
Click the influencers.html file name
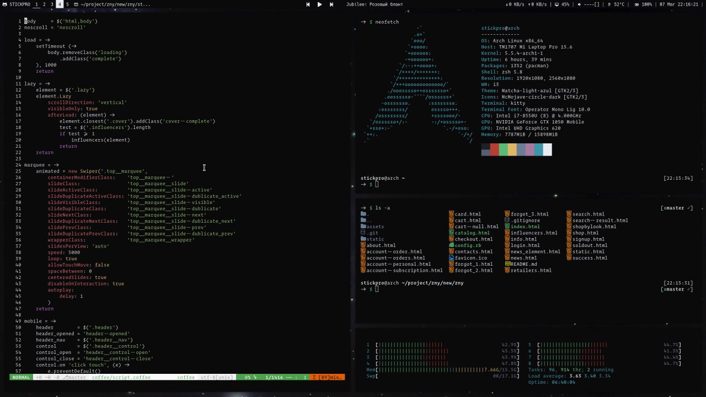pyautogui.click(x=534, y=233)
